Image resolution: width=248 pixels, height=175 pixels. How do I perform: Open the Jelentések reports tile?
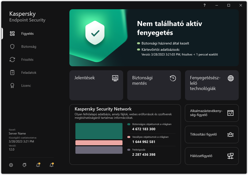pos(96,85)
